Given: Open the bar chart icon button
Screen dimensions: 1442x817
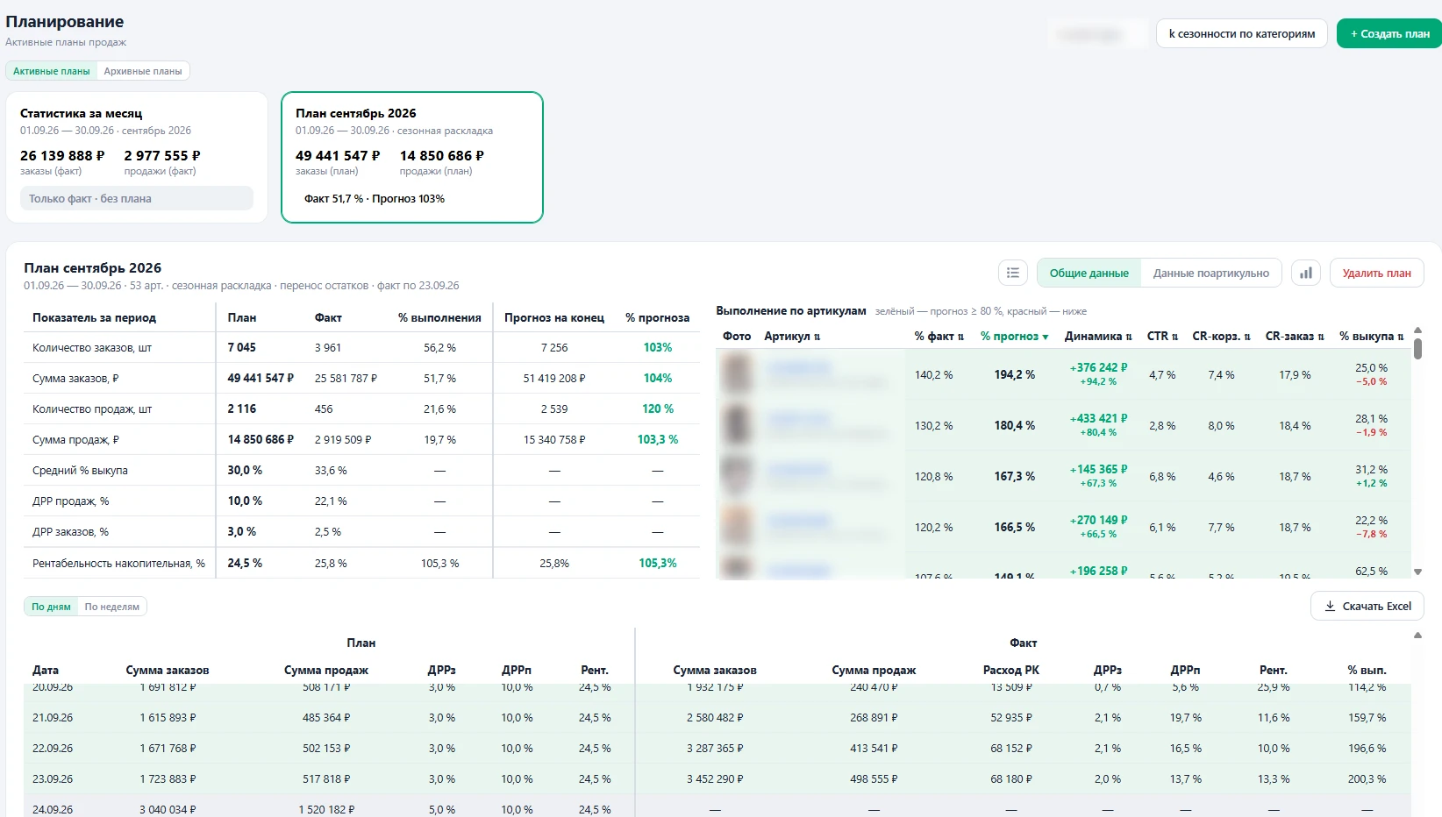Looking at the screenshot, I should (x=1305, y=273).
